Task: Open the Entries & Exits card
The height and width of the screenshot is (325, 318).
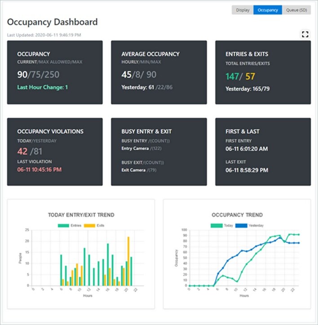Action: pyautogui.click(x=263, y=73)
